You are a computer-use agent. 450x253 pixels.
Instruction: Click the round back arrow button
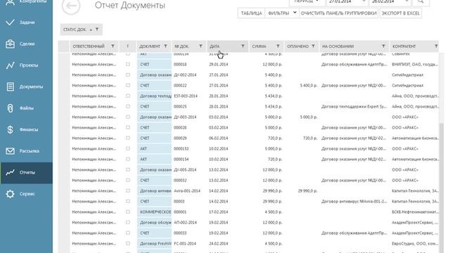(71, 6)
